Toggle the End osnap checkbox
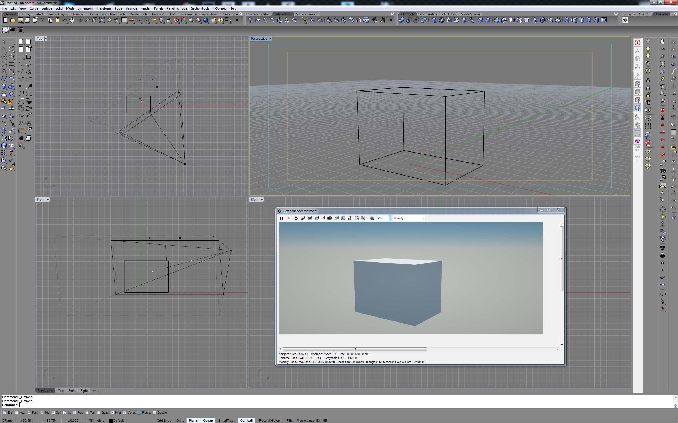This screenshot has height=423, width=678. [x=5, y=413]
